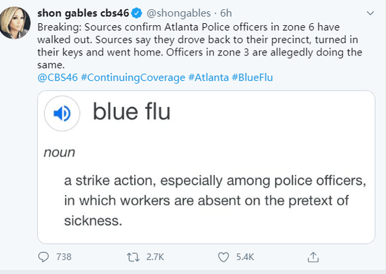
Task: Open the 6h timestamp link
Action: point(226,13)
